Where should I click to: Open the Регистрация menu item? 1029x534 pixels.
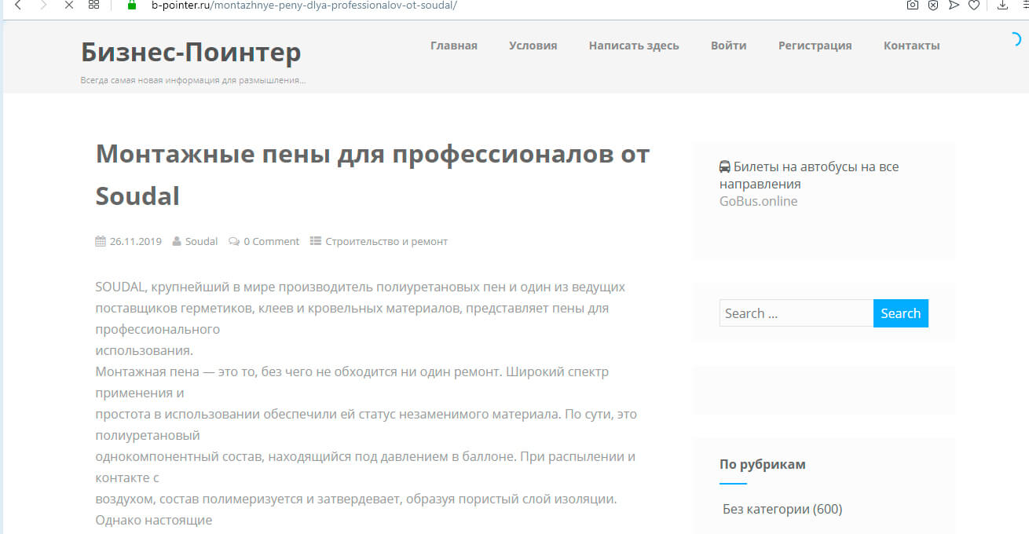coord(815,46)
